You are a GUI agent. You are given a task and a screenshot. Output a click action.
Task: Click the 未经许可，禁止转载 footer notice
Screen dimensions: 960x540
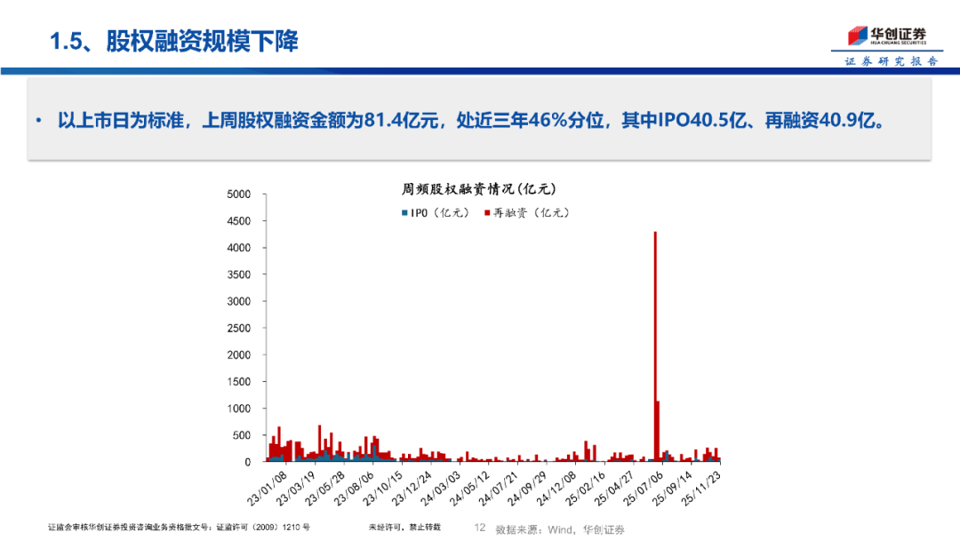click(x=404, y=528)
